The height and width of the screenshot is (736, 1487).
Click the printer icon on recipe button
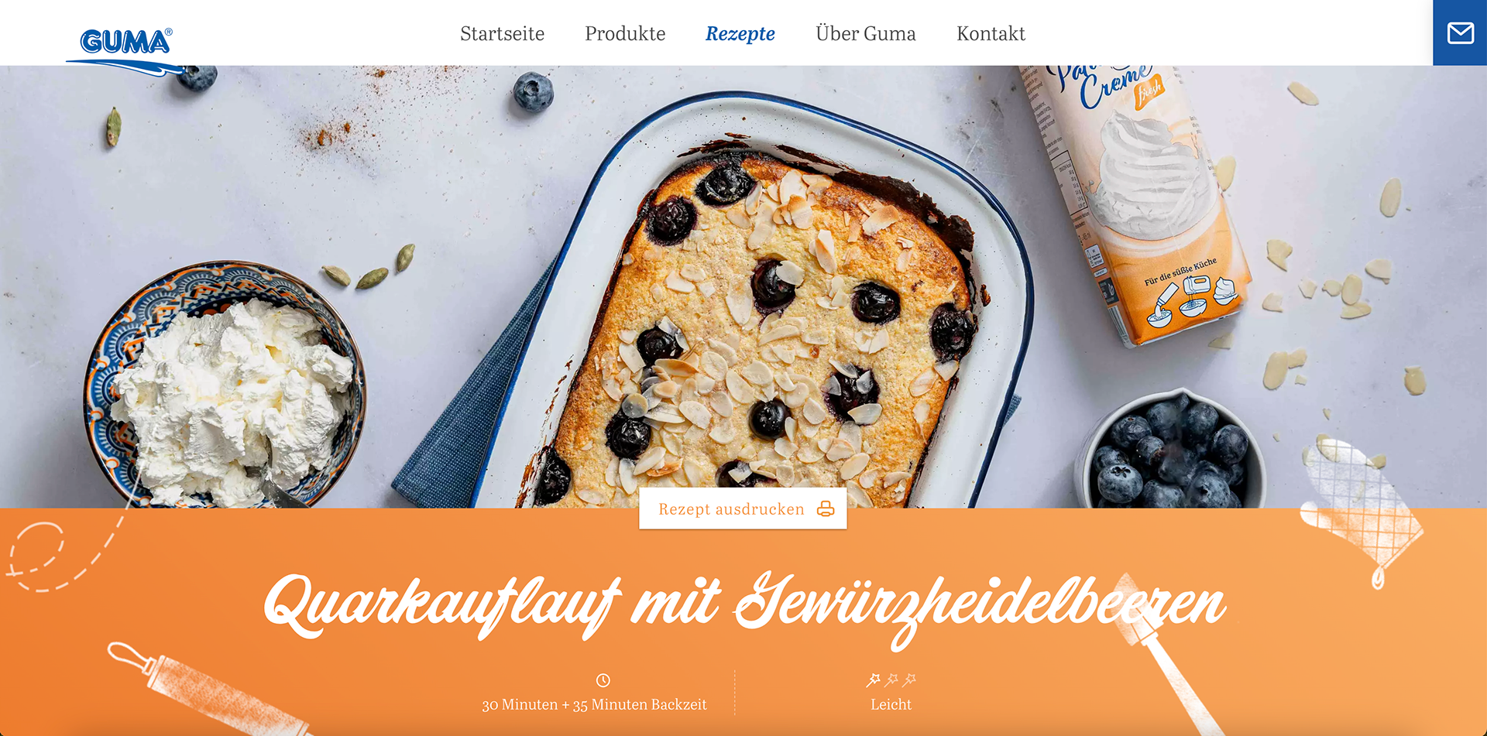click(x=826, y=509)
